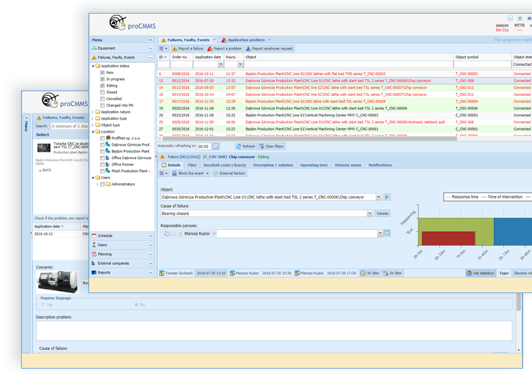Open the Description / solution tab
532x387 pixels.
coord(273,165)
